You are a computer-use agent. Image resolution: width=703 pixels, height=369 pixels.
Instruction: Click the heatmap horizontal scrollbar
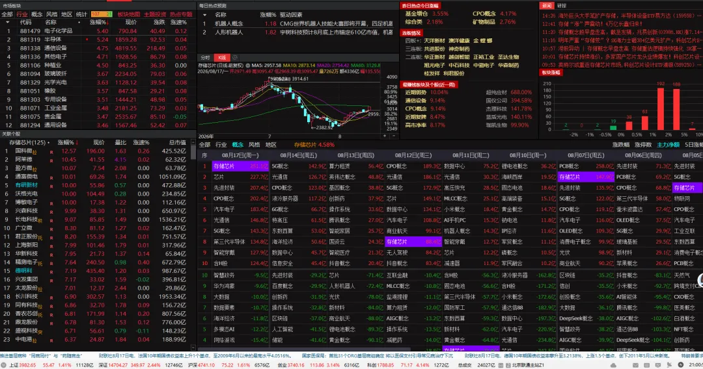pyautogui.click(x=305, y=348)
